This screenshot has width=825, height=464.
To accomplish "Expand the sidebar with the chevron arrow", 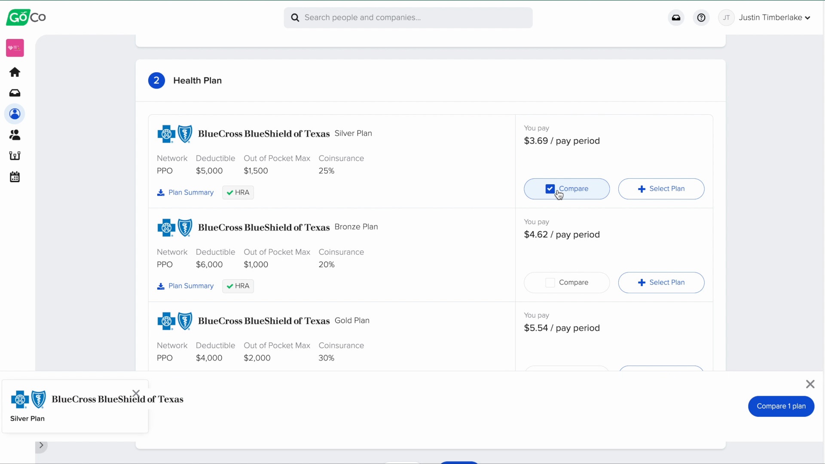I will pyautogui.click(x=41, y=446).
